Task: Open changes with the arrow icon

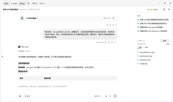Action: 113,18
